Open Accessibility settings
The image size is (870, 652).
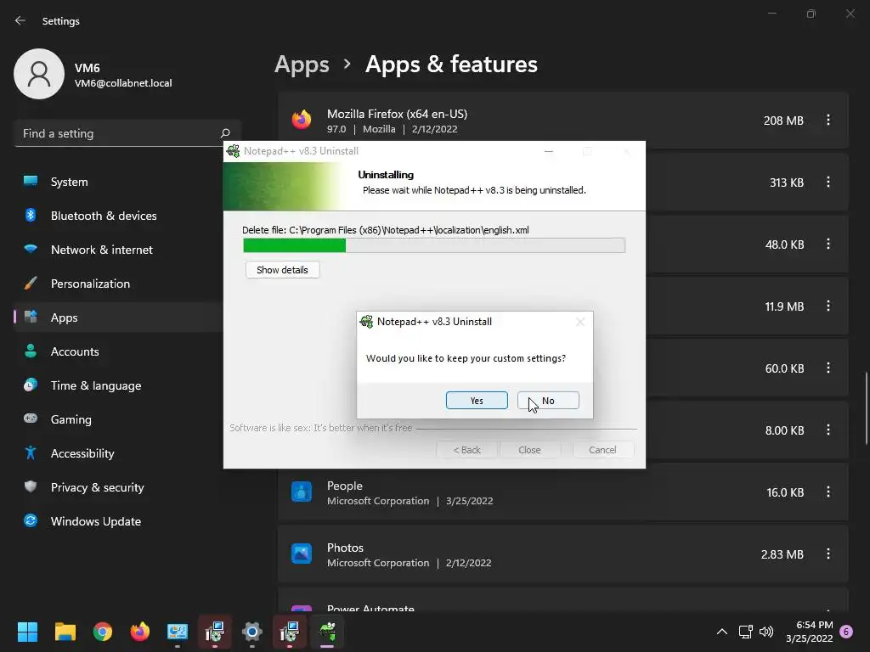(119, 453)
